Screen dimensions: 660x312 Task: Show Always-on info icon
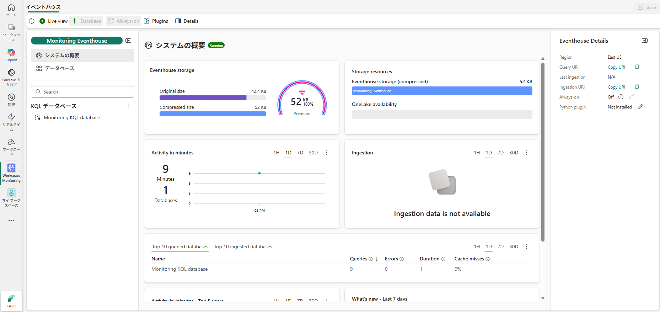pos(621,97)
